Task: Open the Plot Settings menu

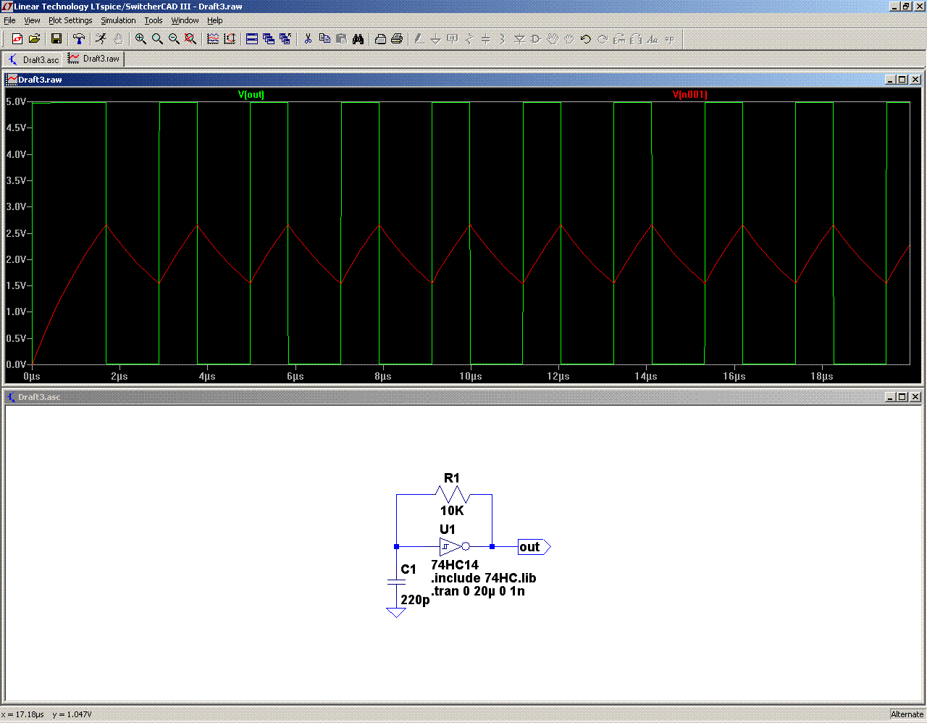Action: pos(70,20)
